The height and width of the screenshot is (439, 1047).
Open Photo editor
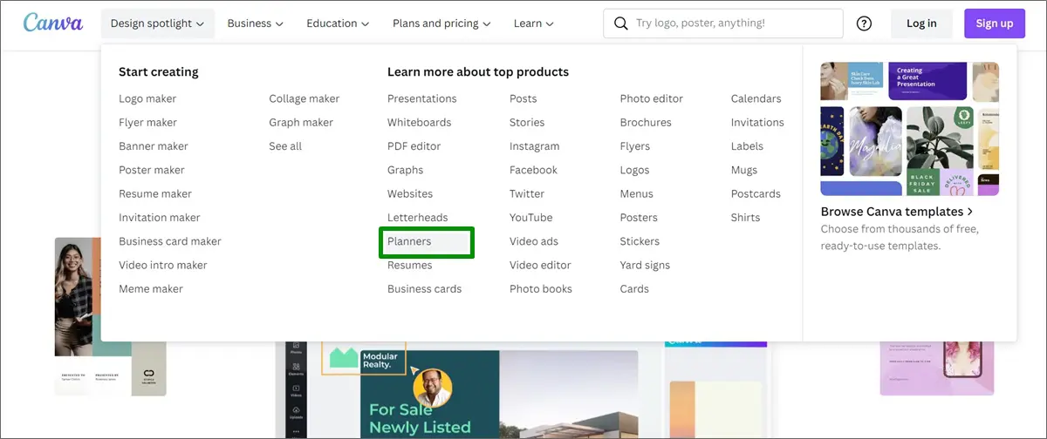pyautogui.click(x=652, y=98)
